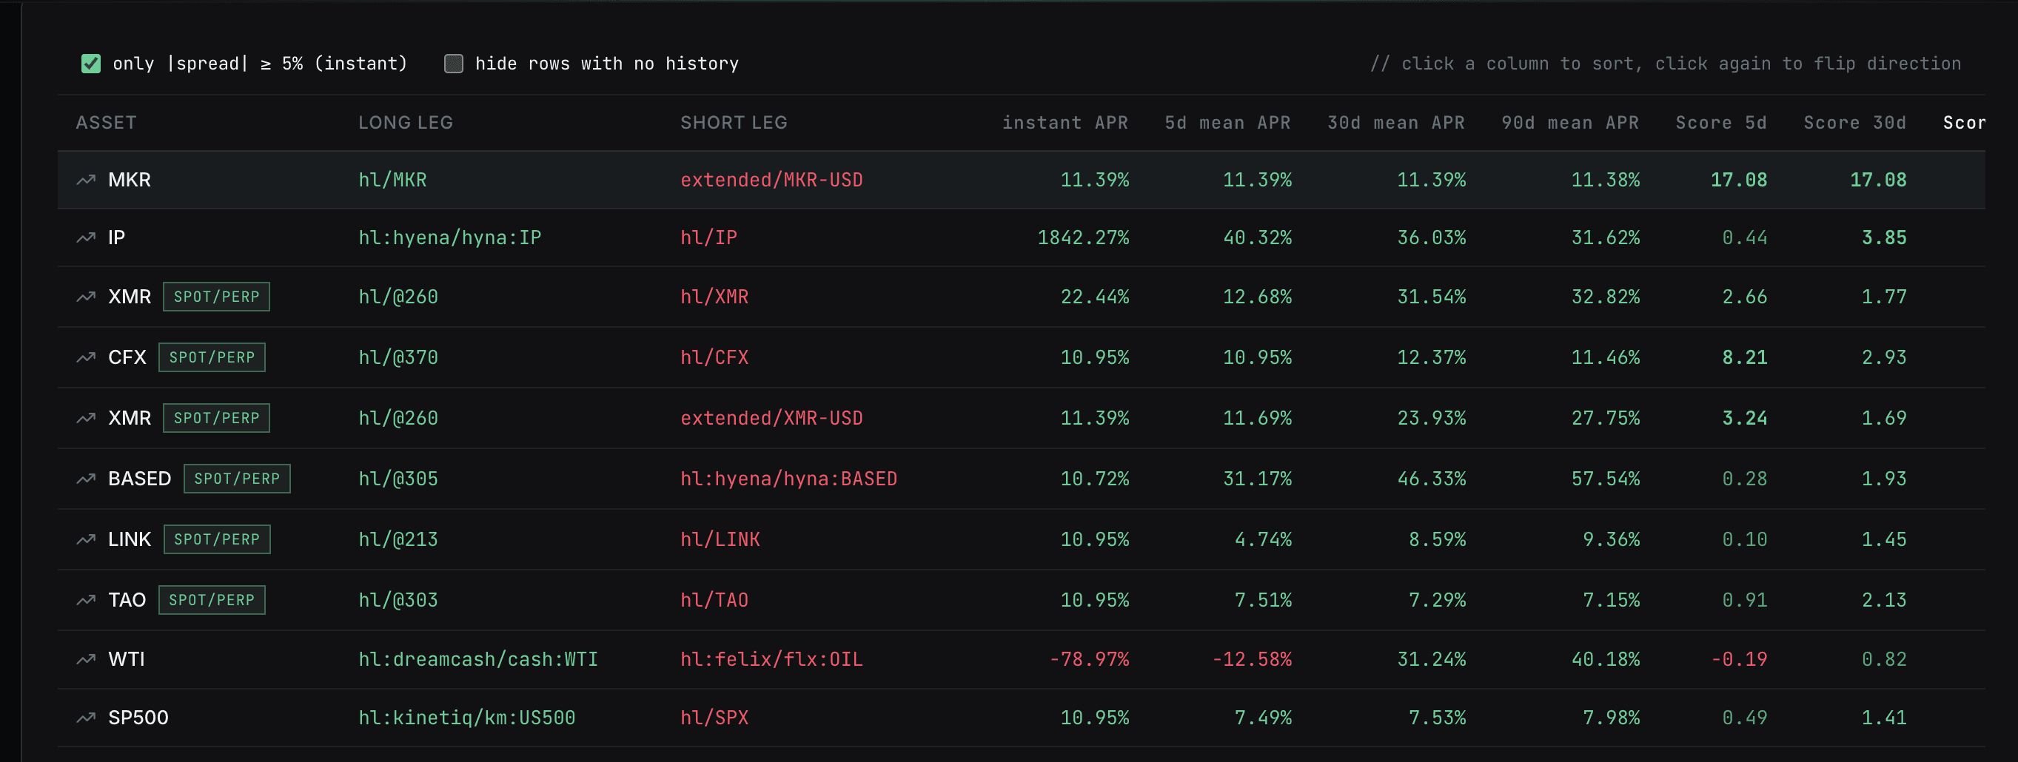Image resolution: width=2018 pixels, height=762 pixels.
Task: Click the 4.74% 5d mean APR value
Action: (1263, 539)
